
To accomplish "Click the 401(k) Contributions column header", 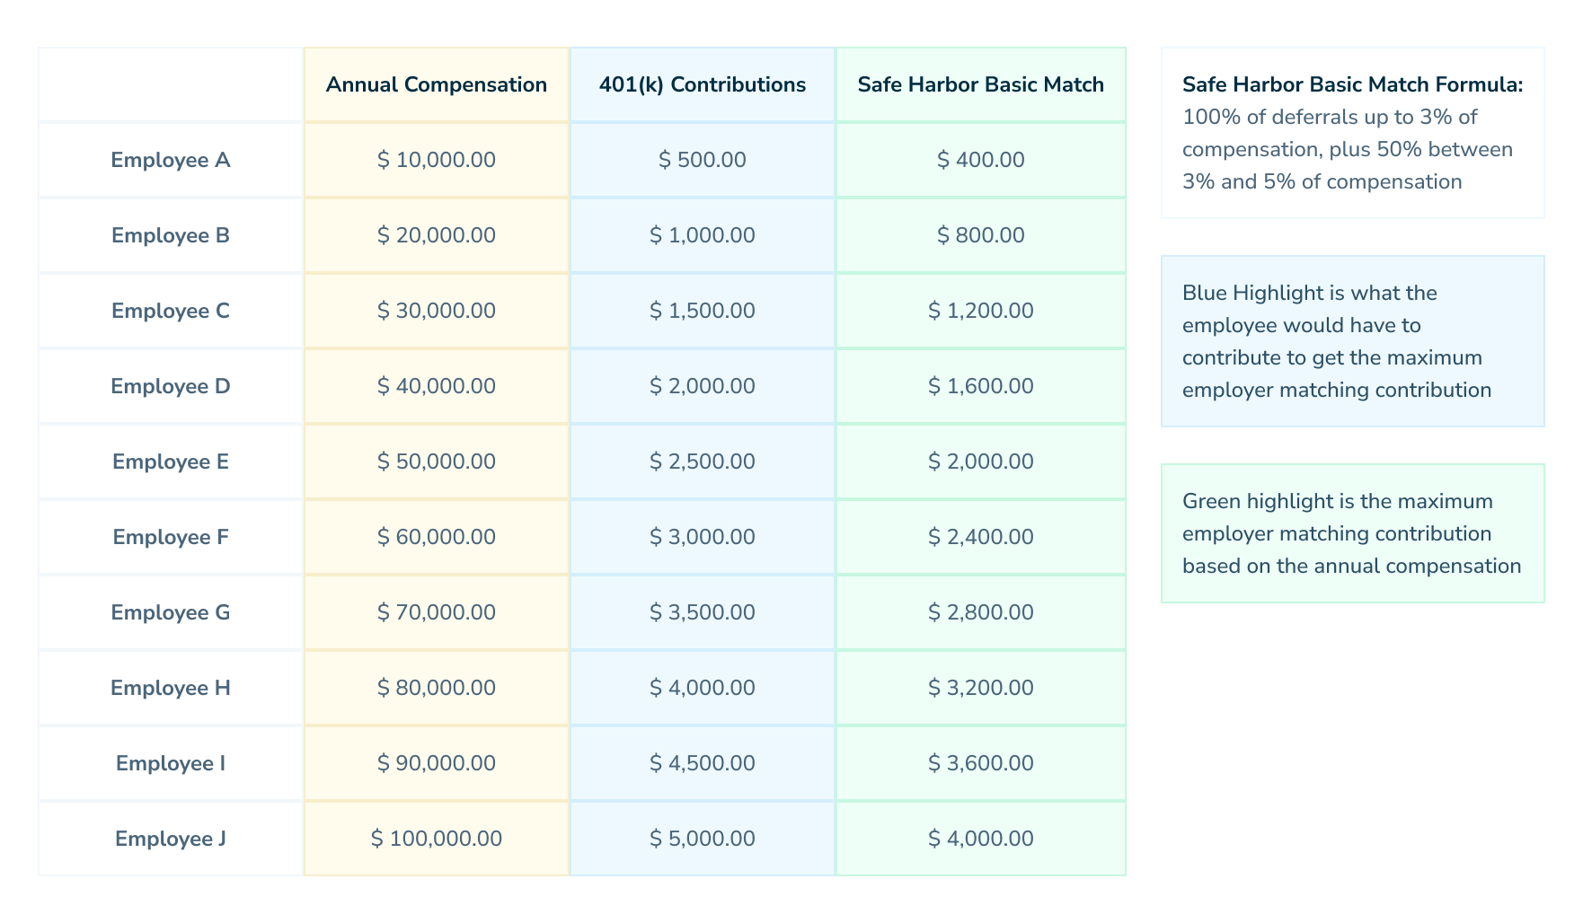I will pos(702,84).
